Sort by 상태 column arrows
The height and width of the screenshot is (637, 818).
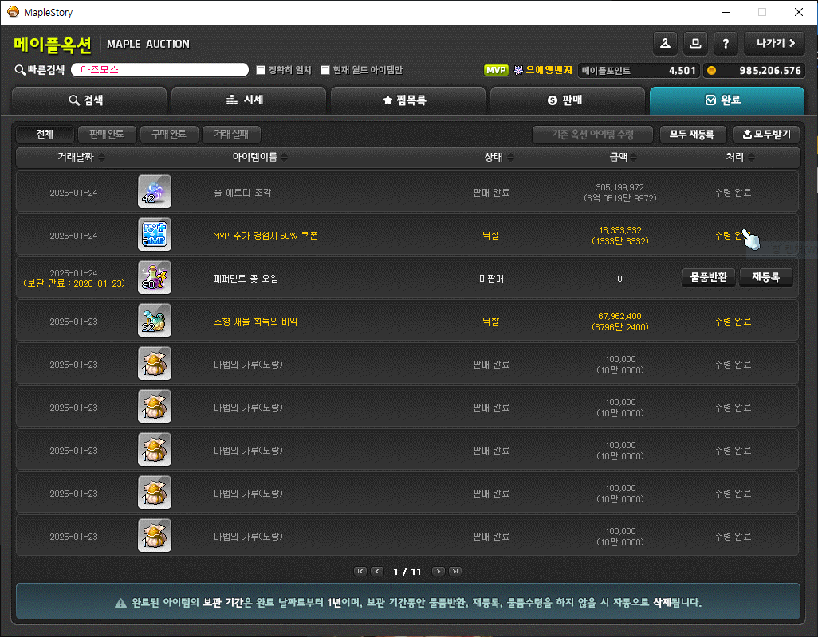pyautogui.click(x=510, y=158)
